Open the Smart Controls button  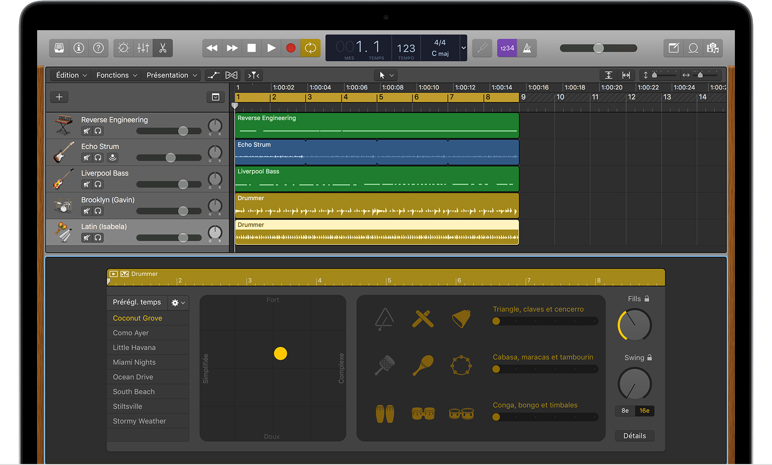point(123,48)
